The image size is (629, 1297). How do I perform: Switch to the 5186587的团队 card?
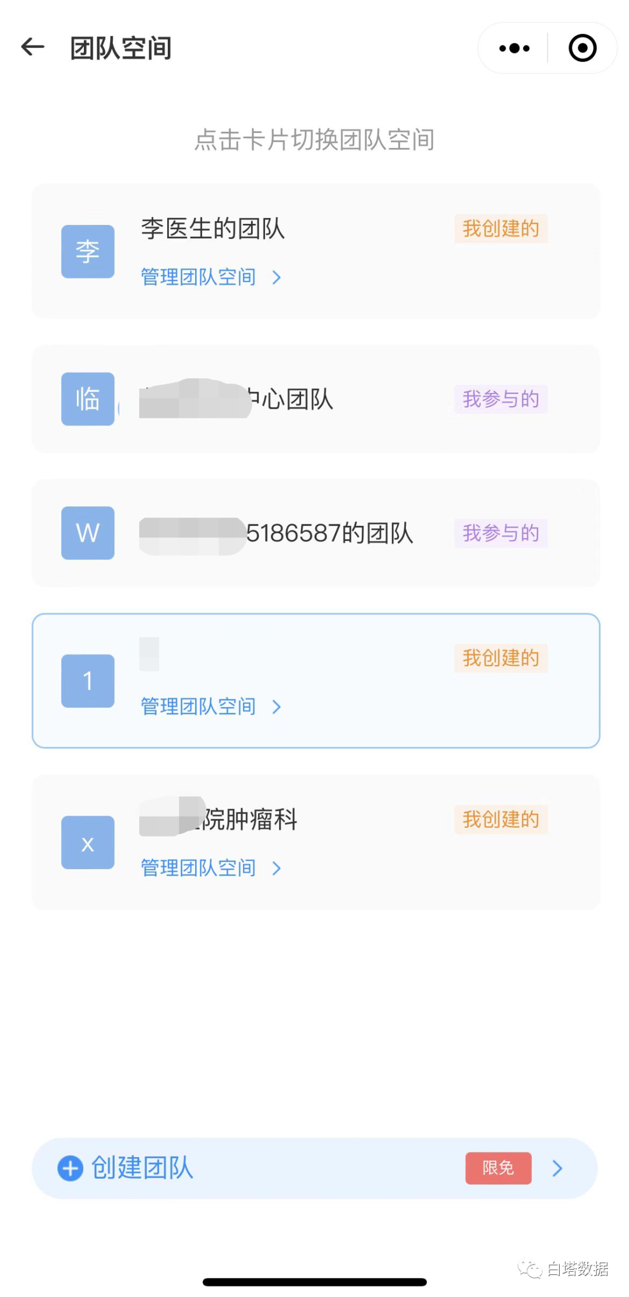coord(316,533)
